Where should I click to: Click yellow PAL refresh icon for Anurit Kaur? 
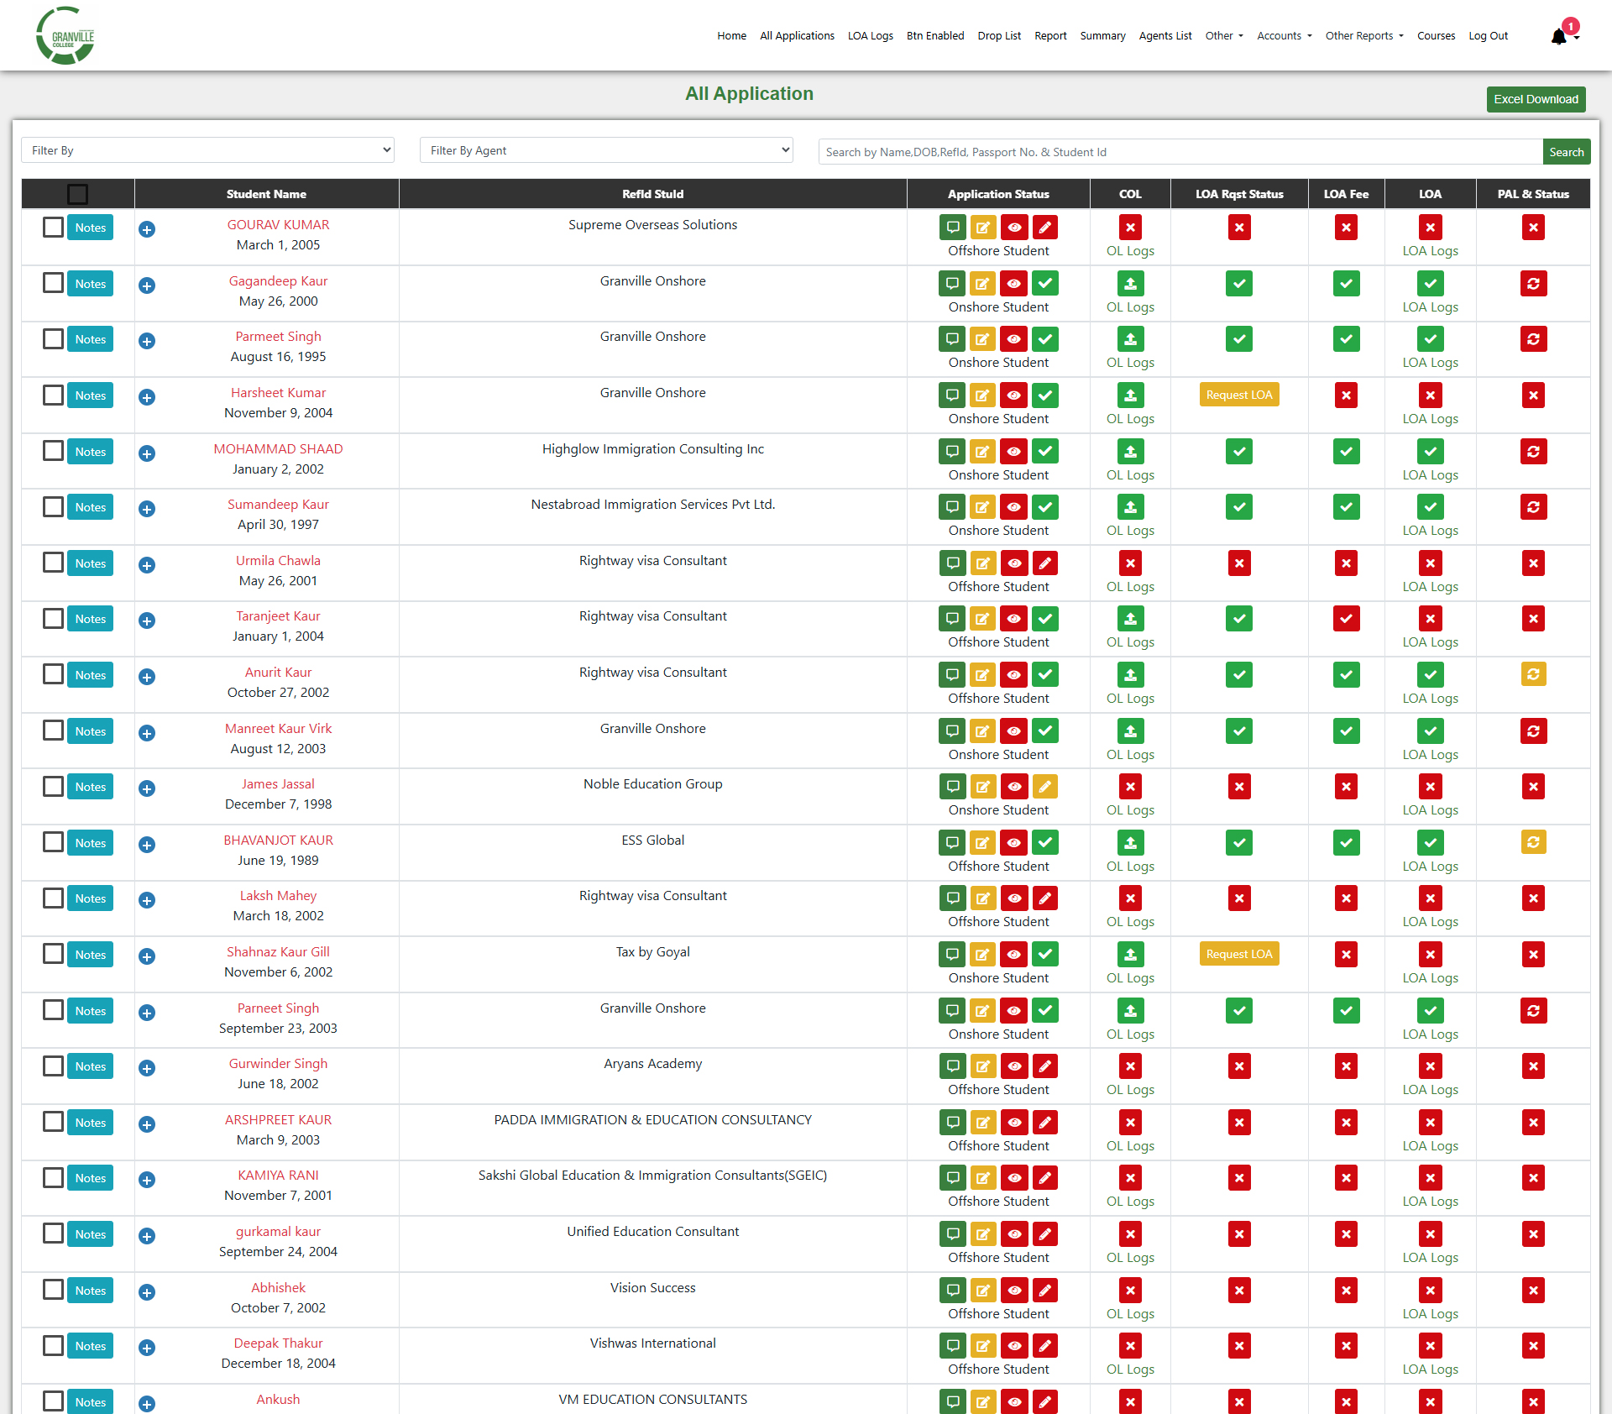click(x=1533, y=674)
